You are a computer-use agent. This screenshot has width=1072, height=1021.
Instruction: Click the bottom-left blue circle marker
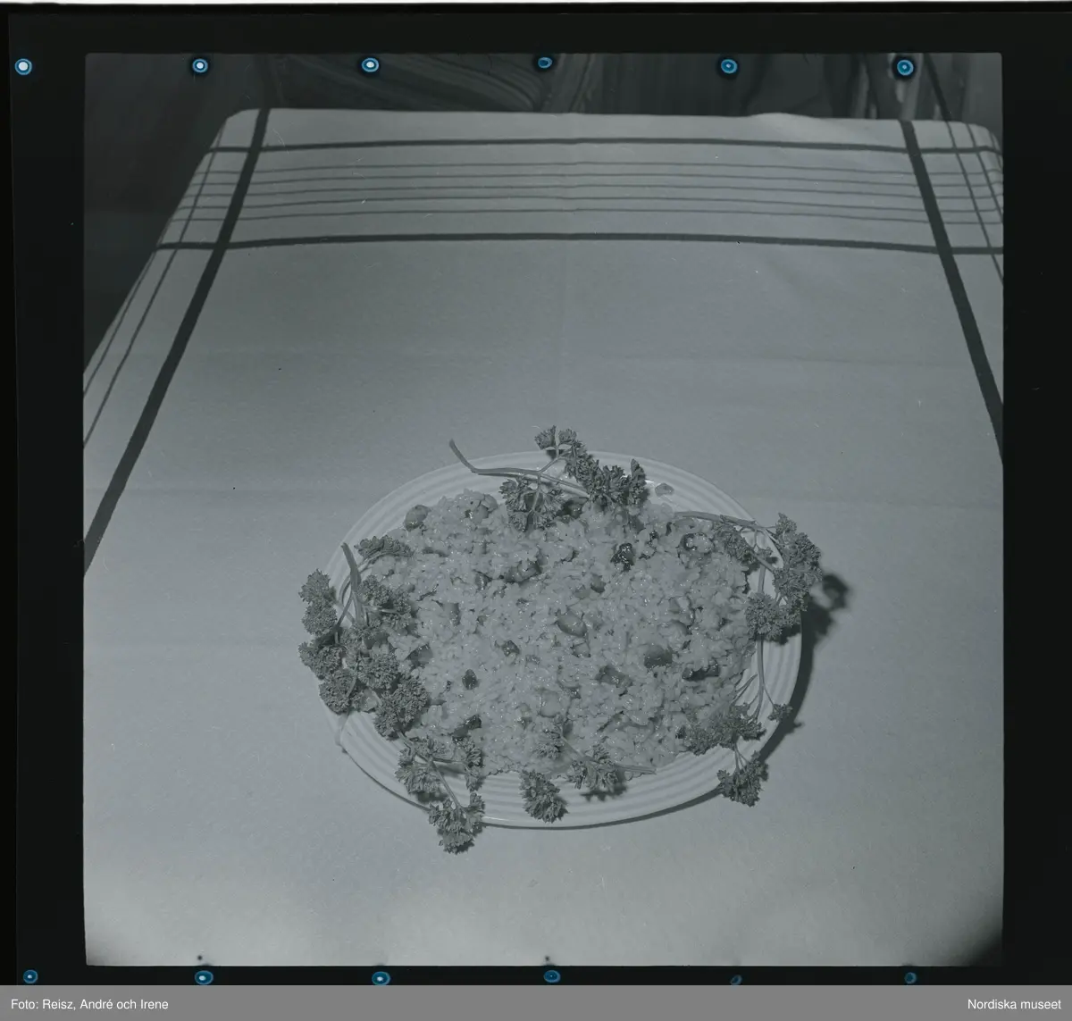29,976
